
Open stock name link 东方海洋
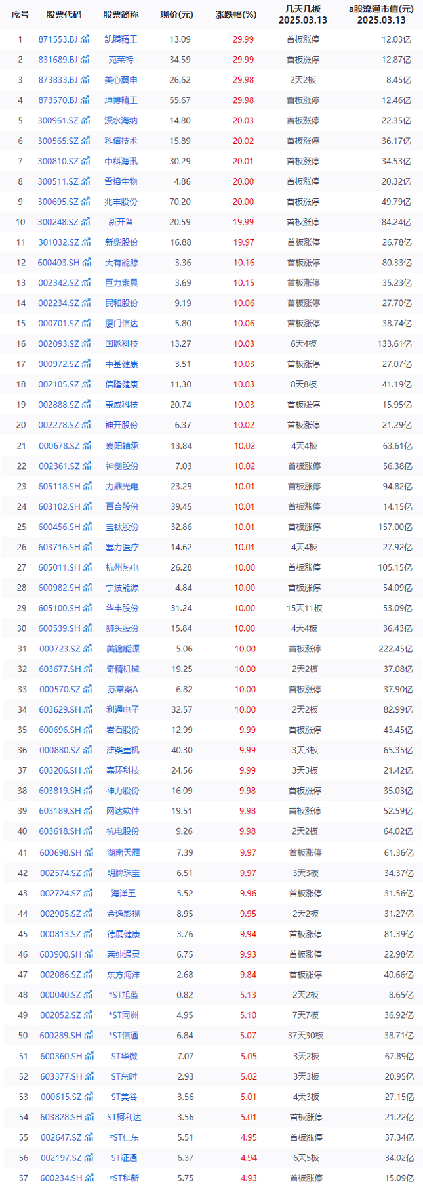click(x=124, y=975)
